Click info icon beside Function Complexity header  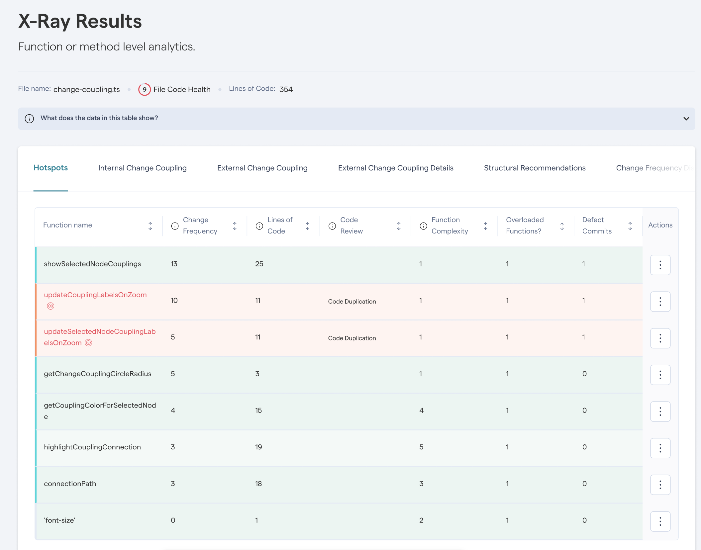(x=423, y=226)
